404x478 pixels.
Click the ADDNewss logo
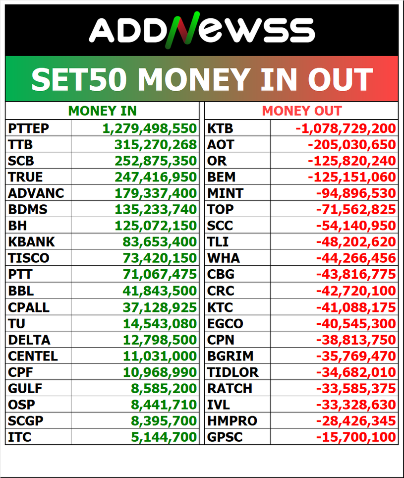click(202, 30)
